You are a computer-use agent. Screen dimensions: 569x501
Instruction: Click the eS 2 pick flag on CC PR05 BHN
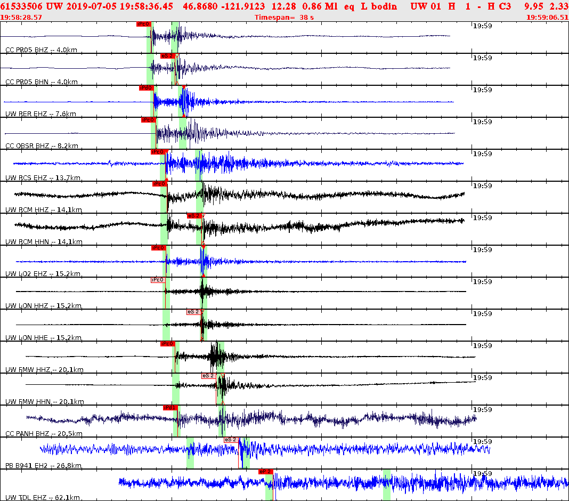click(168, 55)
